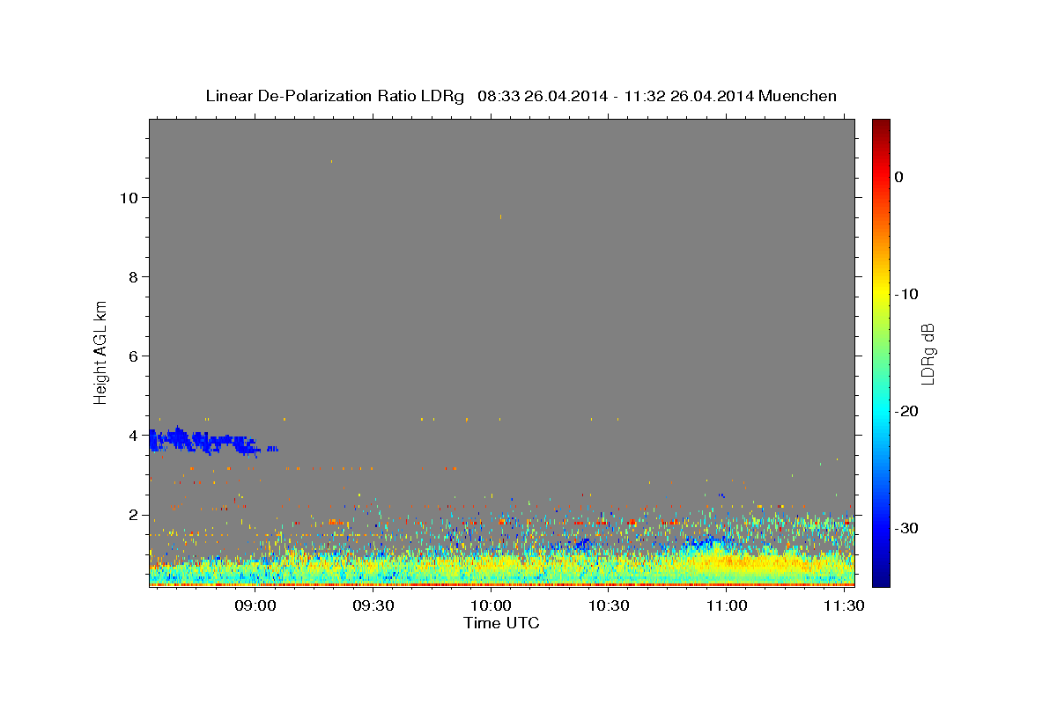1057x704 pixels.
Task: Click the "10:30" time tick label
Action: [608, 606]
